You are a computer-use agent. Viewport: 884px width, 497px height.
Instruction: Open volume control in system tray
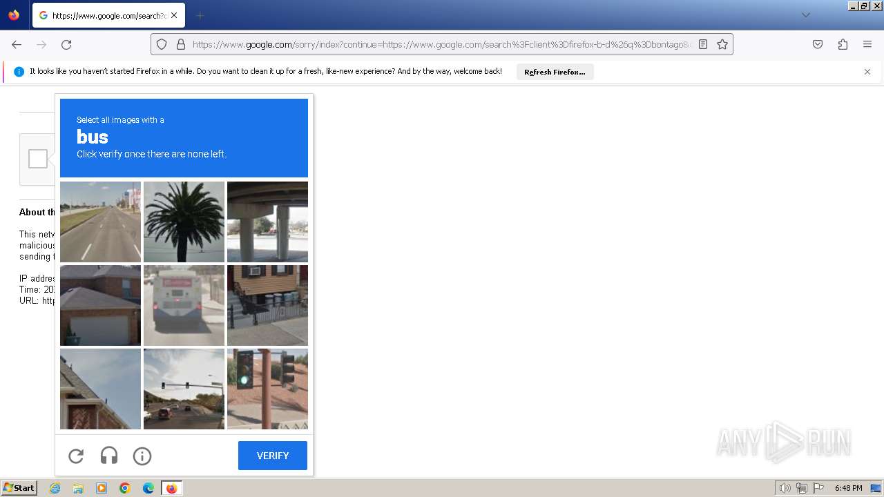(x=785, y=488)
